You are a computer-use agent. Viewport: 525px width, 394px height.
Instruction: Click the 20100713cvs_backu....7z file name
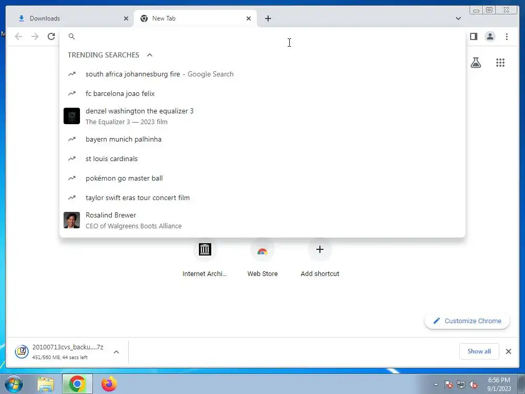[x=68, y=347]
